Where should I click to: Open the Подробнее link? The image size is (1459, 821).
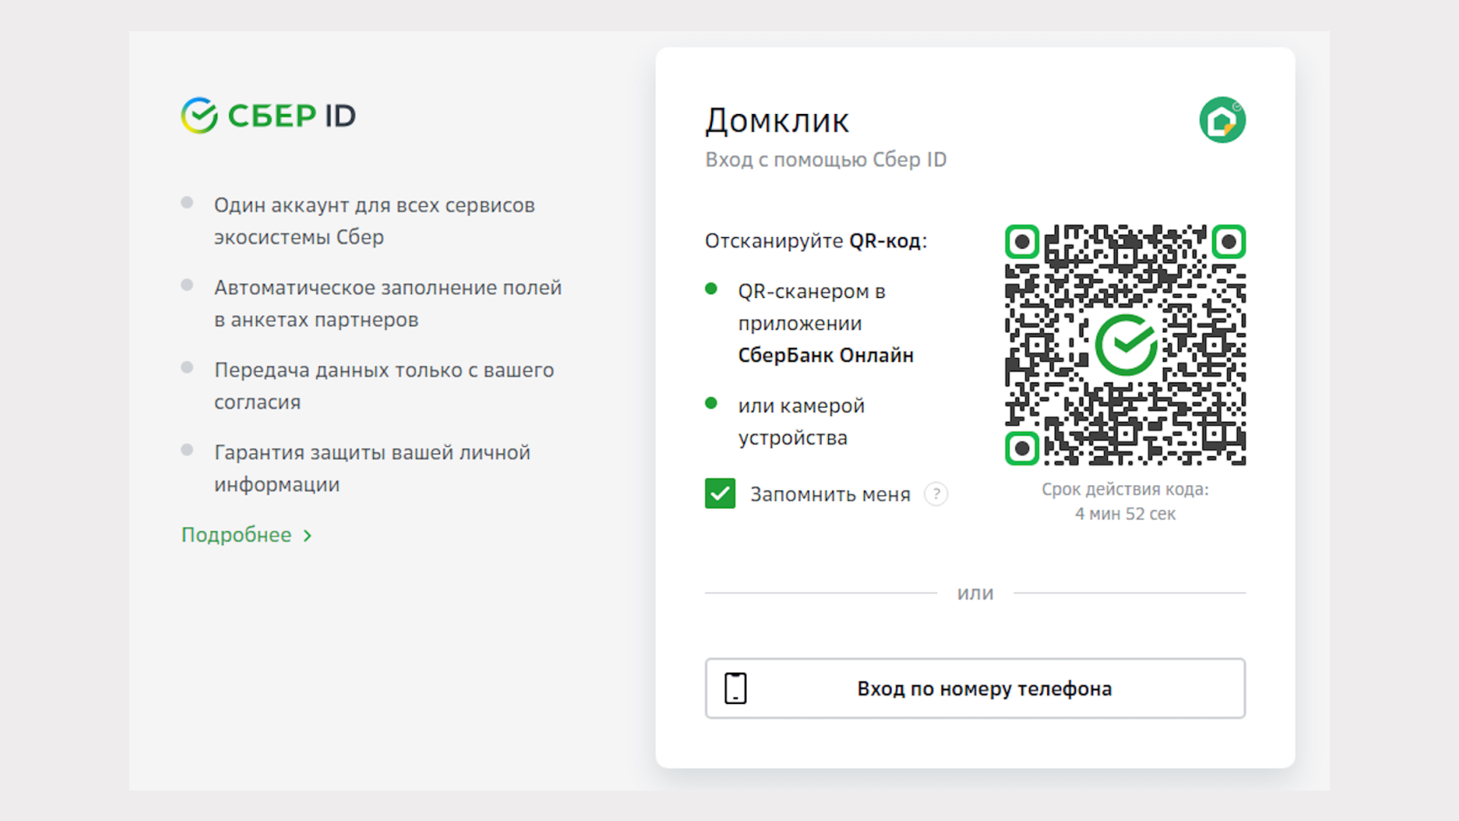tap(246, 535)
